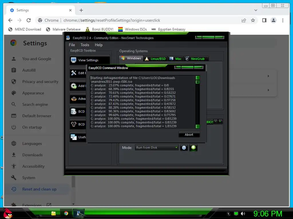Open the File menu in EasyBCD
The width and height of the screenshot is (293, 219).
click(x=72, y=45)
